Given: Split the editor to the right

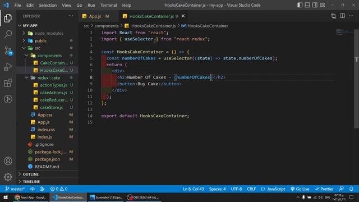Looking at the screenshot, I should pos(343,16).
